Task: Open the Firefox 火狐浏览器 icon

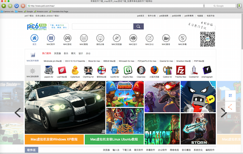Action: point(154,70)
